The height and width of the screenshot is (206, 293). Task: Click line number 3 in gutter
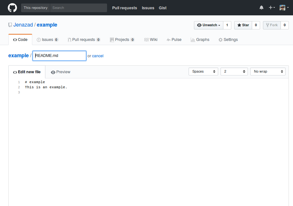(19, 92)
